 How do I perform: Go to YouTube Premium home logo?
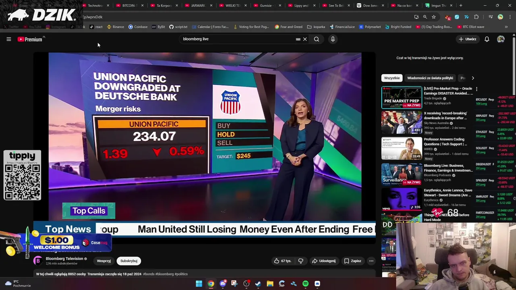click(x=31, y=39)
